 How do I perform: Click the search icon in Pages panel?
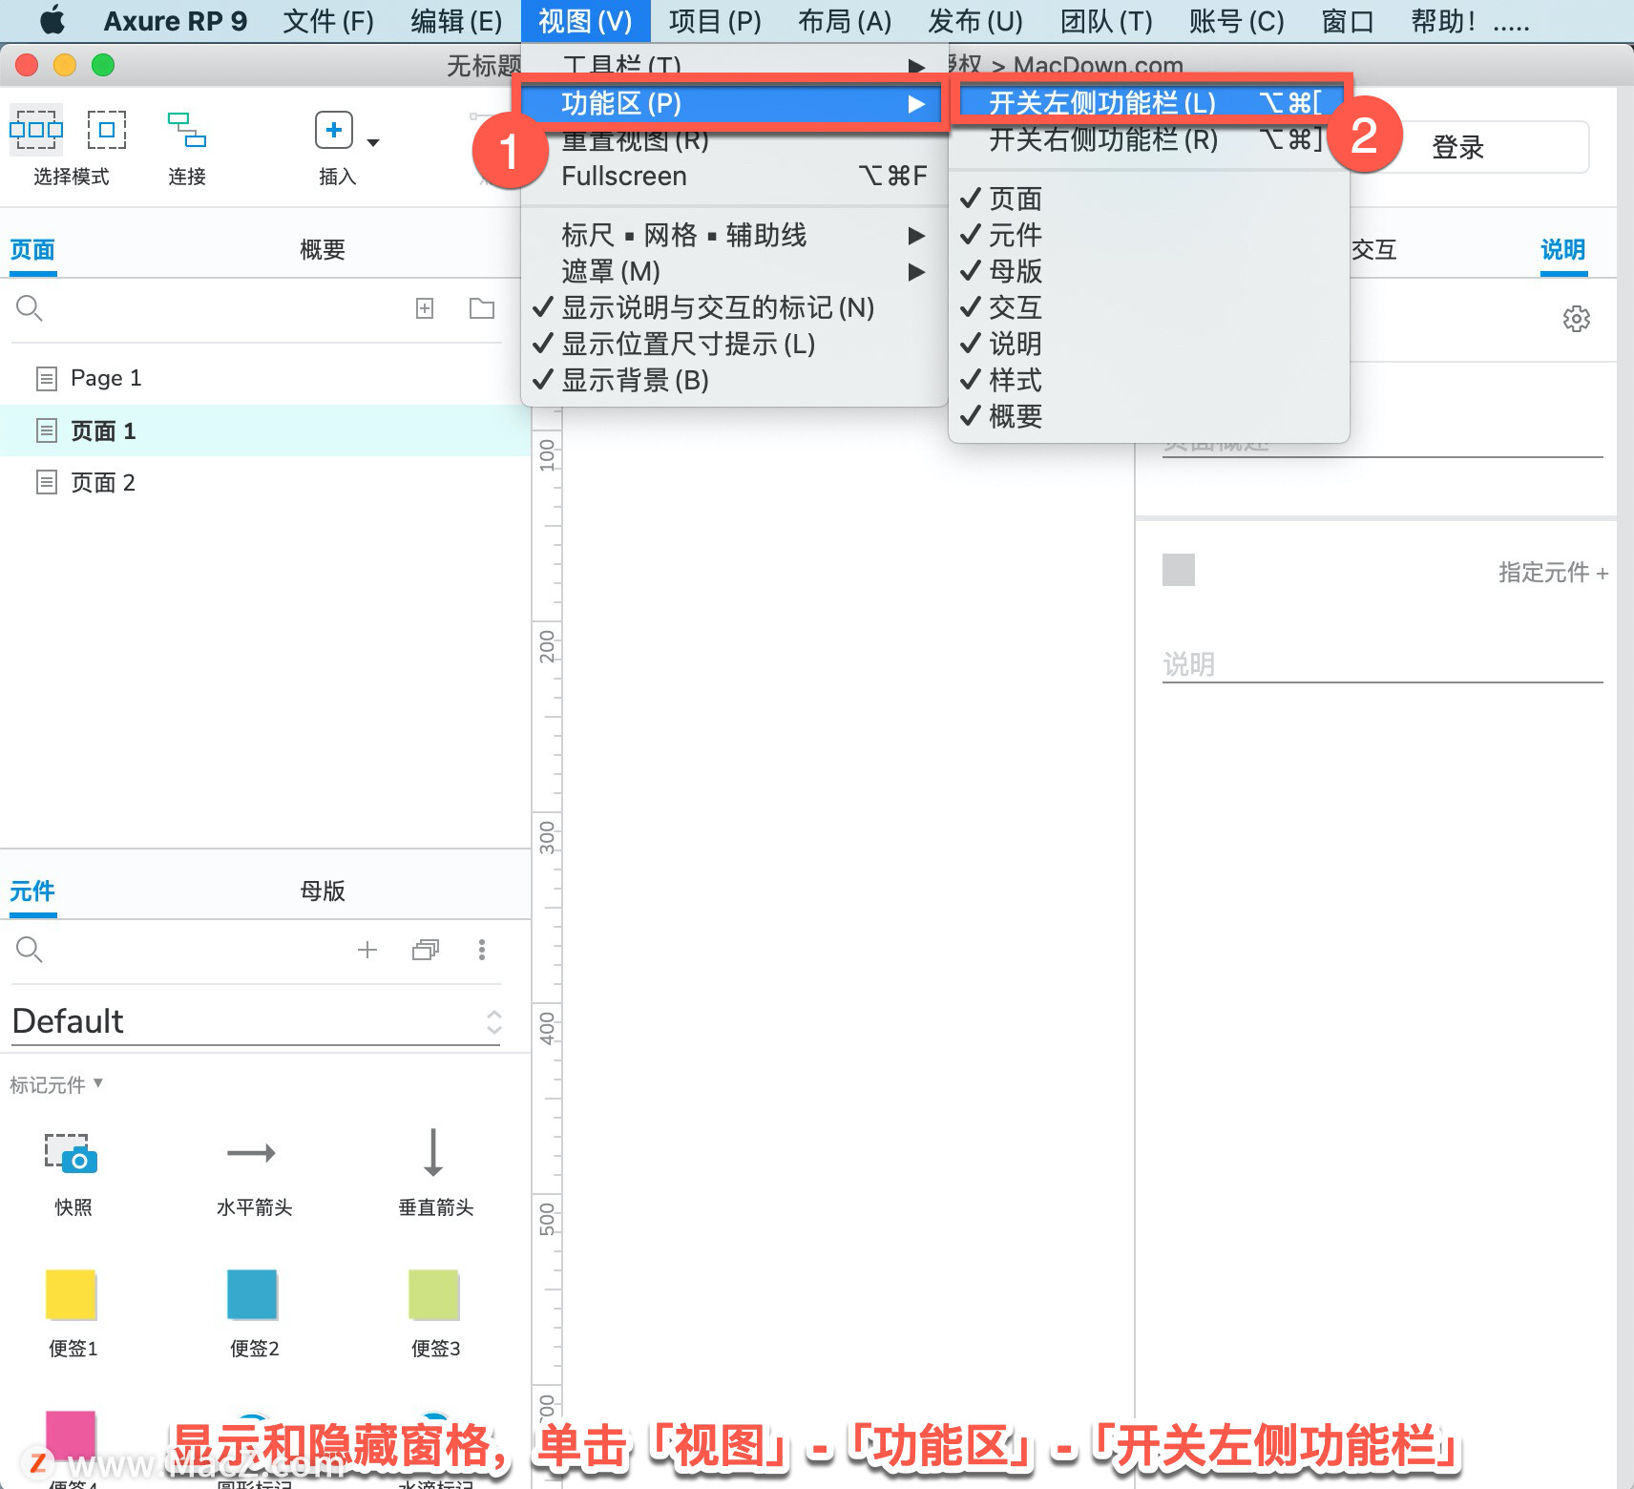click(x=30, y=308)
